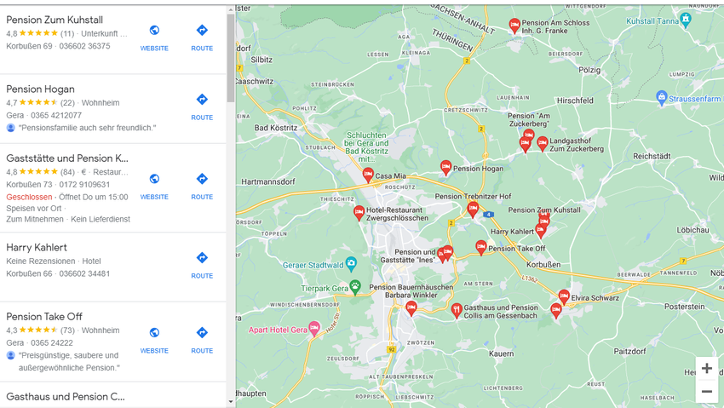Screen dimensions: 724x408
Task: Click scrollbar down arrow in results
Action: [231, 402]
